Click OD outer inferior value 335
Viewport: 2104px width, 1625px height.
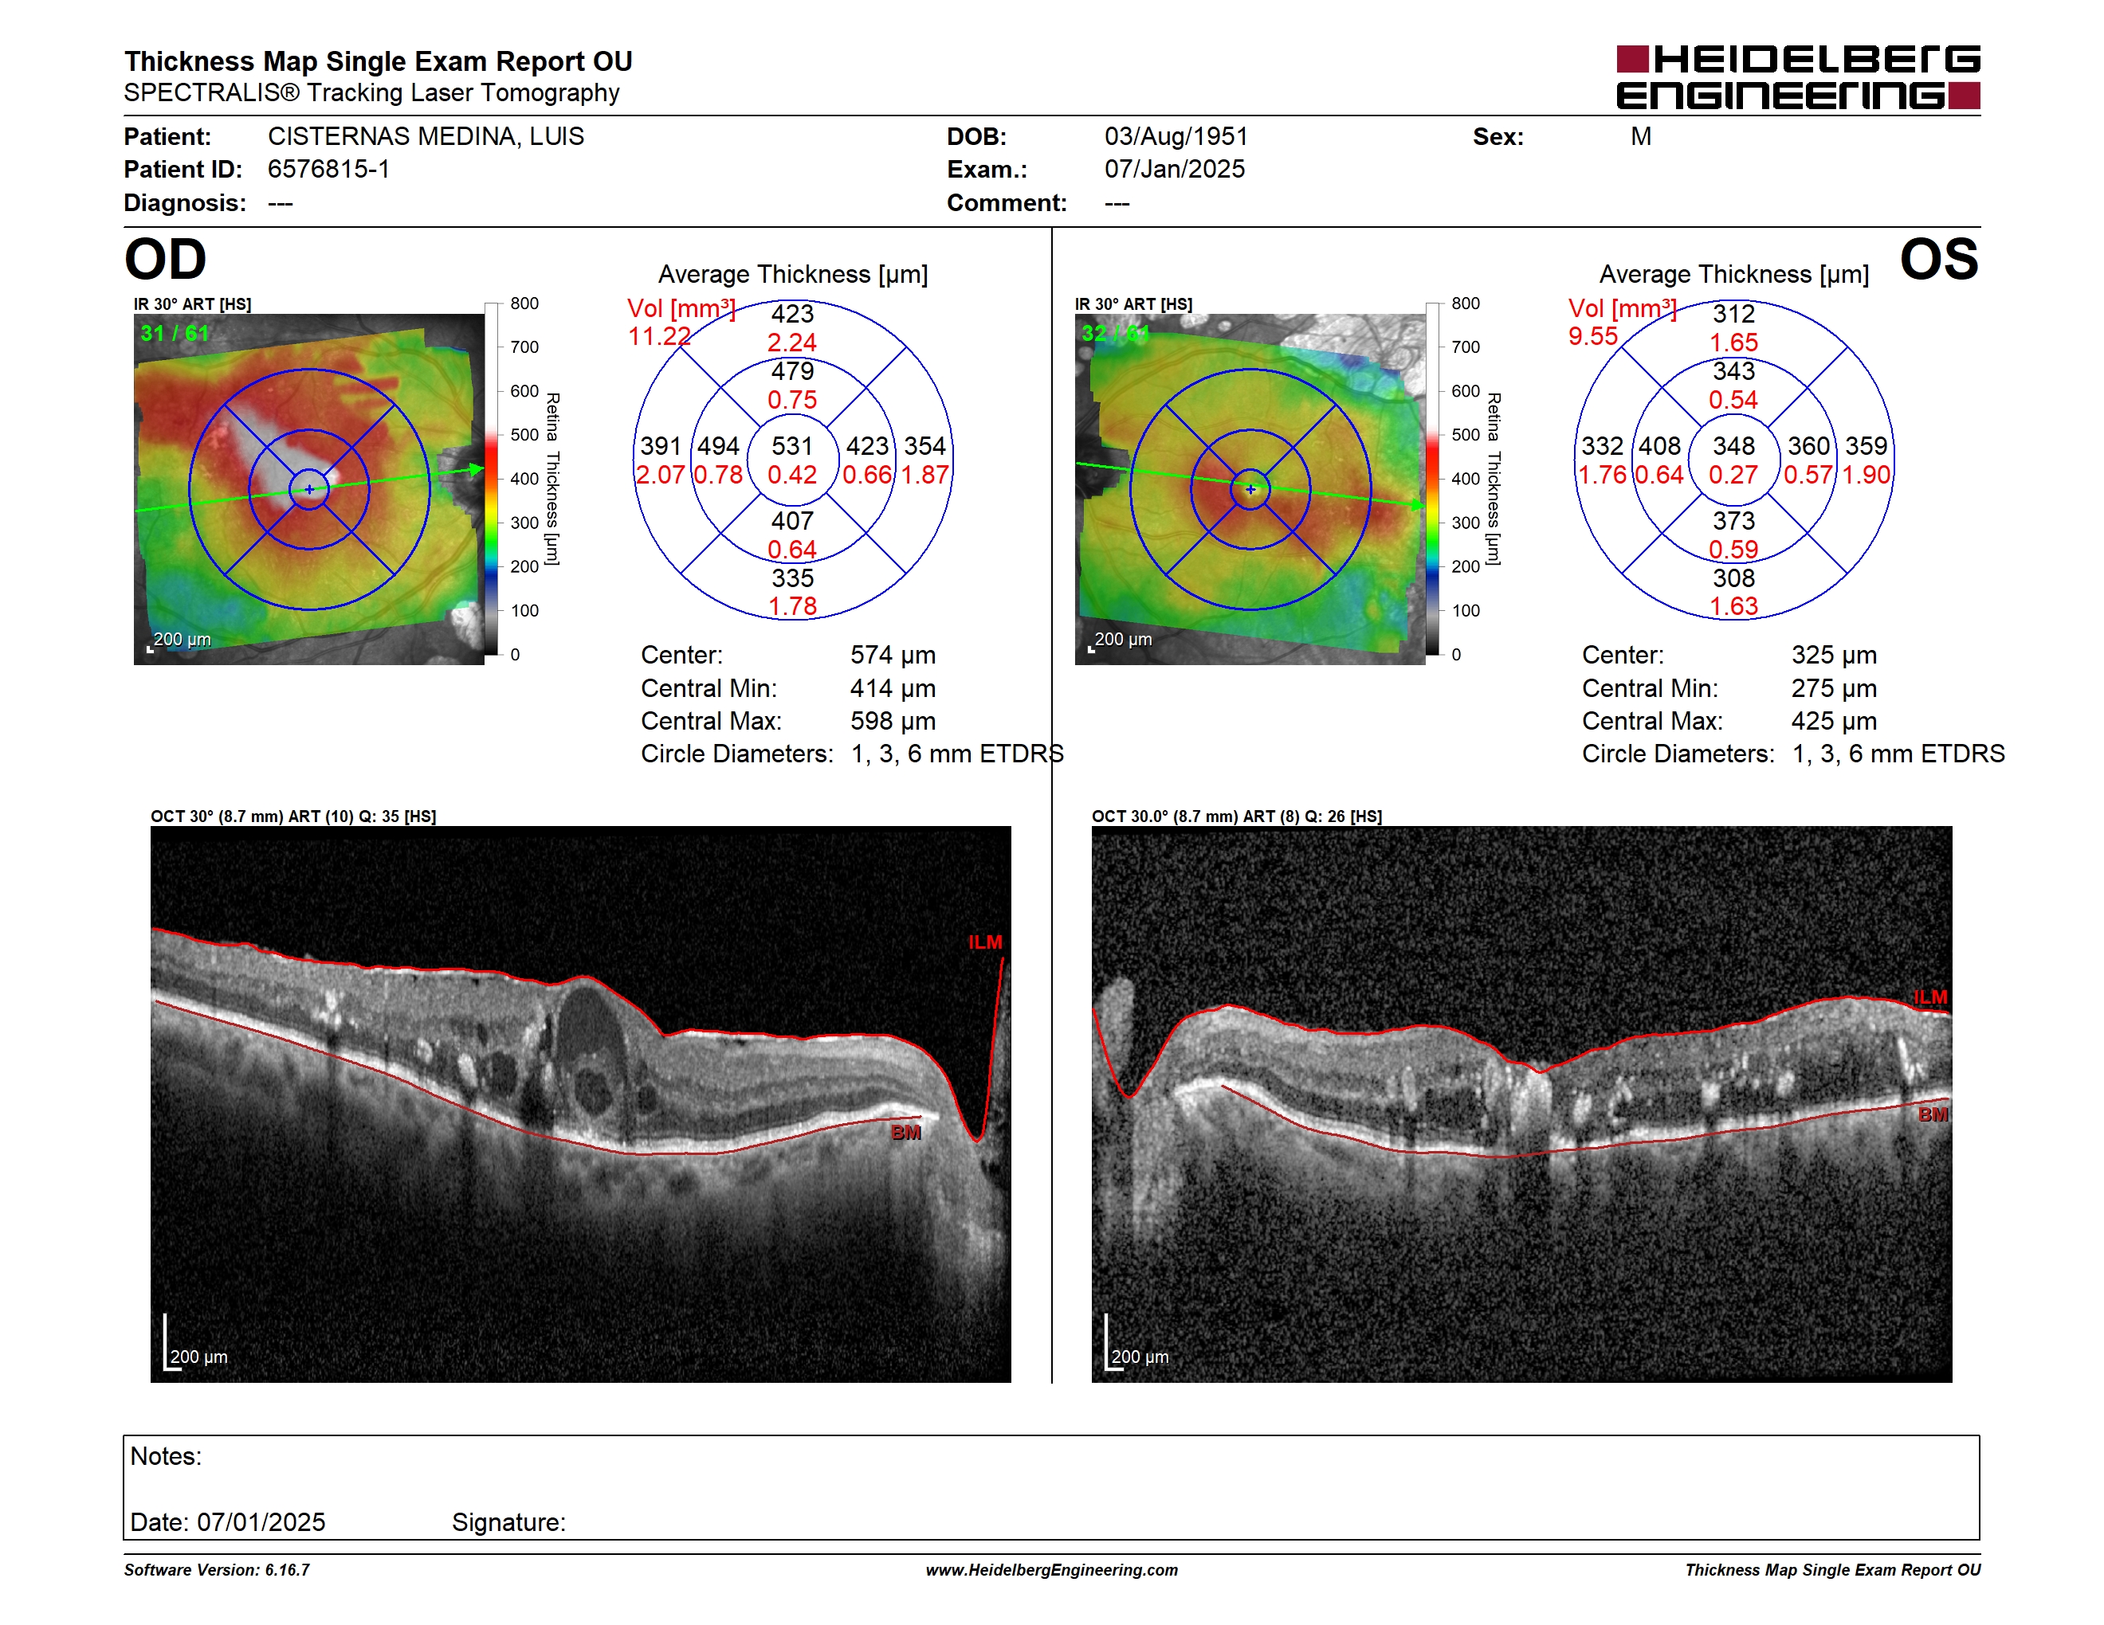click(792, 578)
